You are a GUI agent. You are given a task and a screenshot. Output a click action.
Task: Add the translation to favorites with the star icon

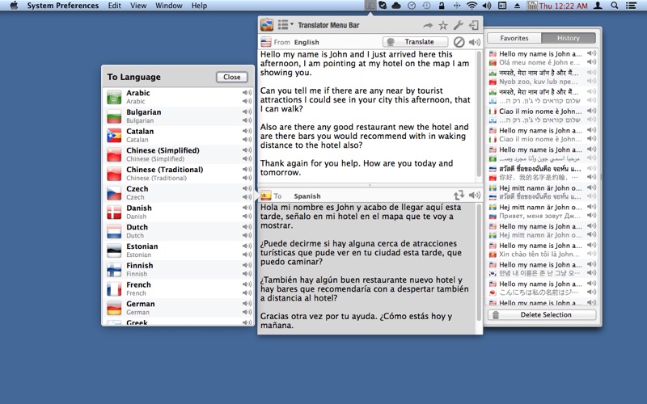(443, 26)
